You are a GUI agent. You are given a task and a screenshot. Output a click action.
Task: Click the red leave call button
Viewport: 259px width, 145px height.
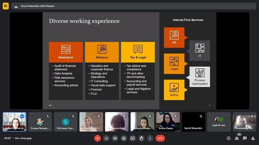(160, 138)
